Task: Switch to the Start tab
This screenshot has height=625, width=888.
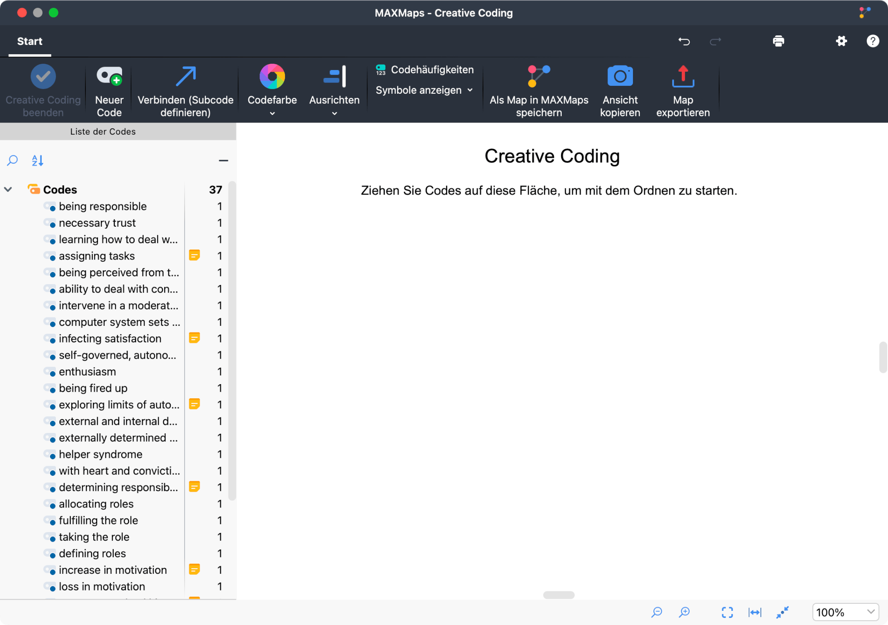Action: (x=30, y=41)
